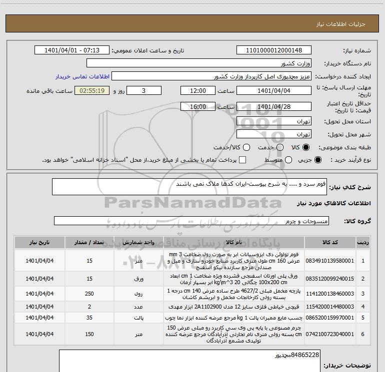Click product code 0835120099240015
This screenshot has width=385, height=372.
click(x=330, y=279)
